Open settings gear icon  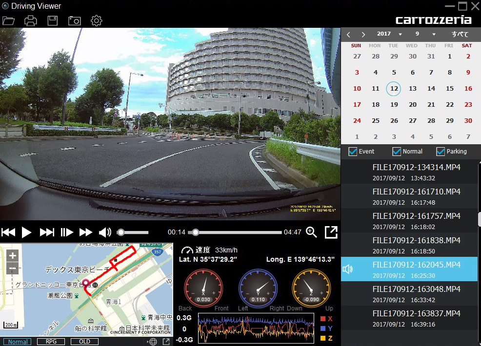pos(97,20)
